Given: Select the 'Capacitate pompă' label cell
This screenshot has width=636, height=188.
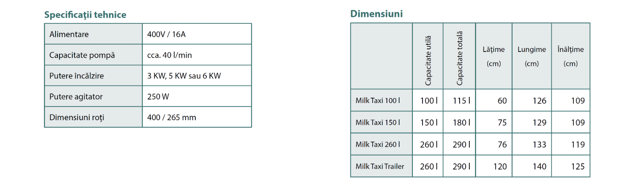Looking at the screenshot, I should point(94,55).
